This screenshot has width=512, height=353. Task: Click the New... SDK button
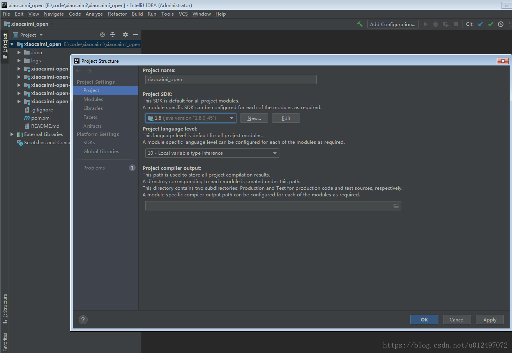point(254,118)
